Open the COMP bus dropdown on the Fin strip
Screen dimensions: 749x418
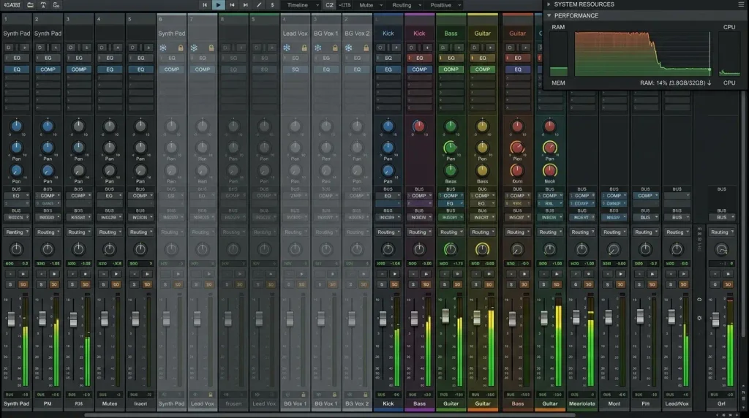click(646, 196)
